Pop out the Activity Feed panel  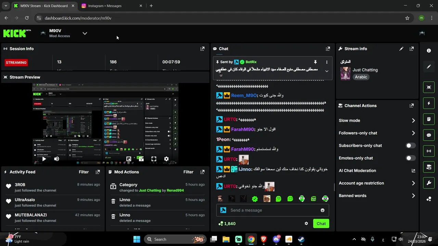click(x=98, y=172)
